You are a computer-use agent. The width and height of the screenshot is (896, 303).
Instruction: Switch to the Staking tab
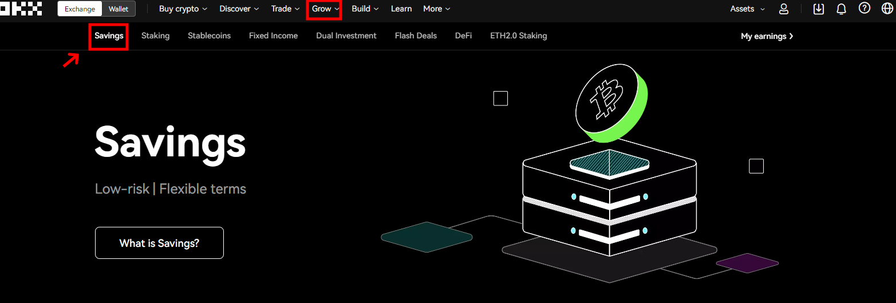[156, 36]
